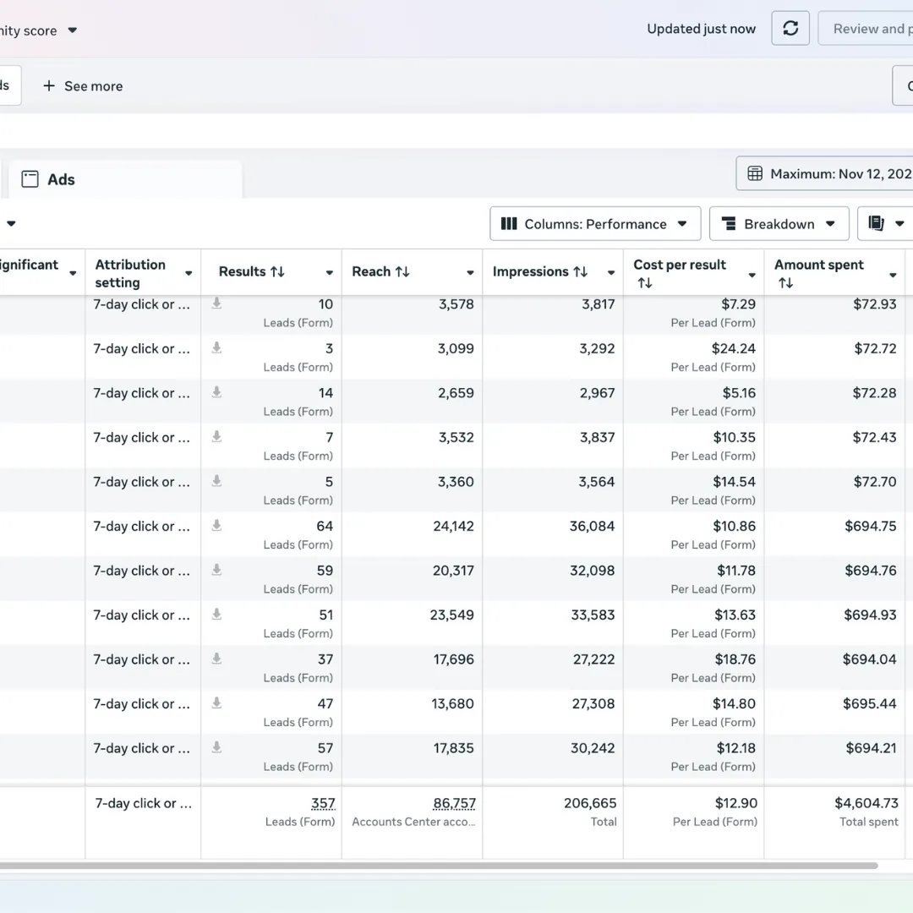Image resolution: width=913 pixels, height=913 pixels.
Task: Open the Breakdown dropdown
Action: coord(779,224)
